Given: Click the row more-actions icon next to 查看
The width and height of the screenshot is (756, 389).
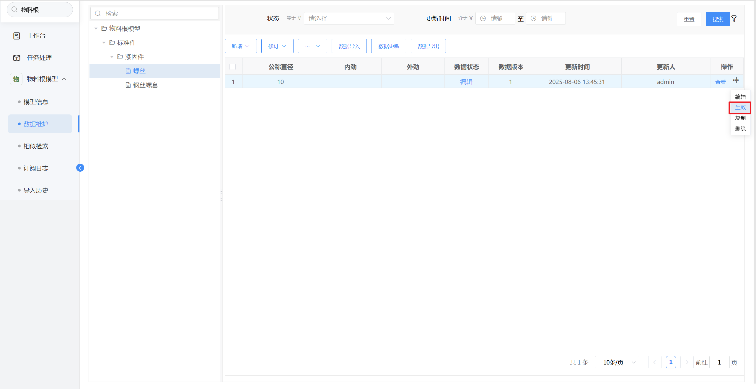Looking at the screenshot, I should (x=736, y=80).
